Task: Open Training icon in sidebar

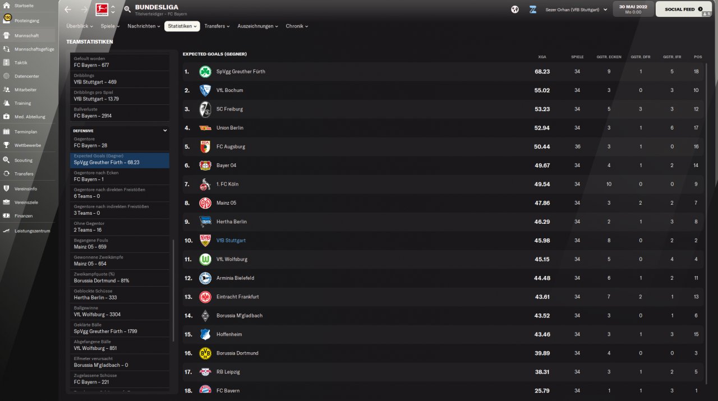Action: tap(7, 103)
